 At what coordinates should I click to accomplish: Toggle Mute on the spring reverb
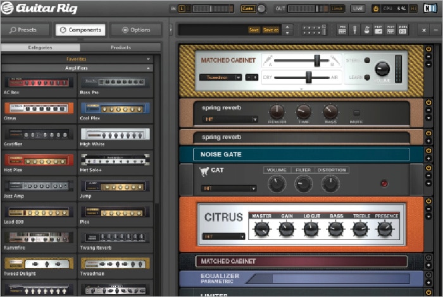(x=356, y=113)
